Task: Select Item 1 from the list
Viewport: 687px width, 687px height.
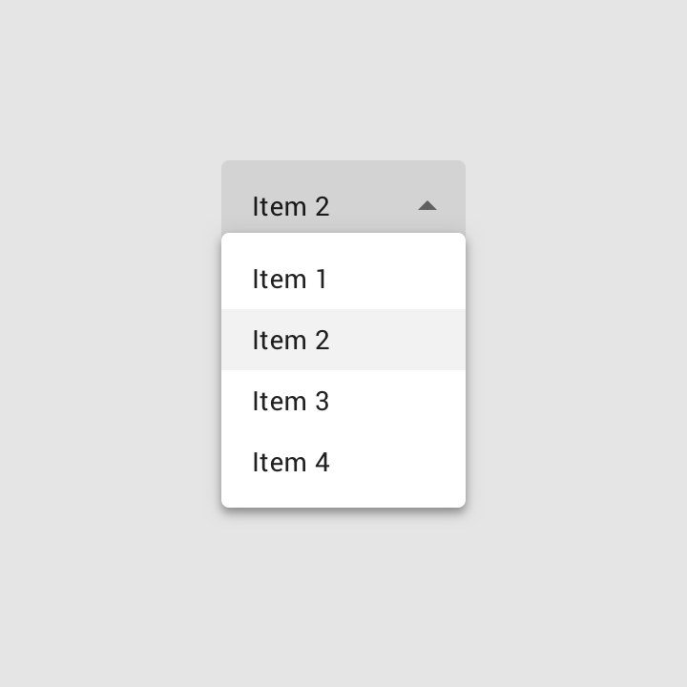Action: (343, 280)
